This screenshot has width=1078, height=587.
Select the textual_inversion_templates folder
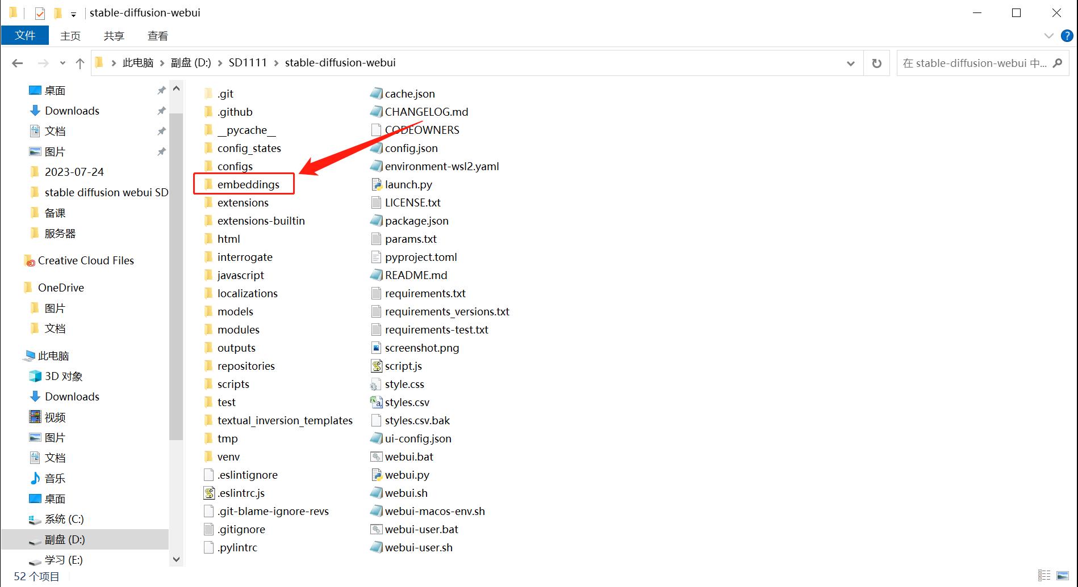coord(285,420)
